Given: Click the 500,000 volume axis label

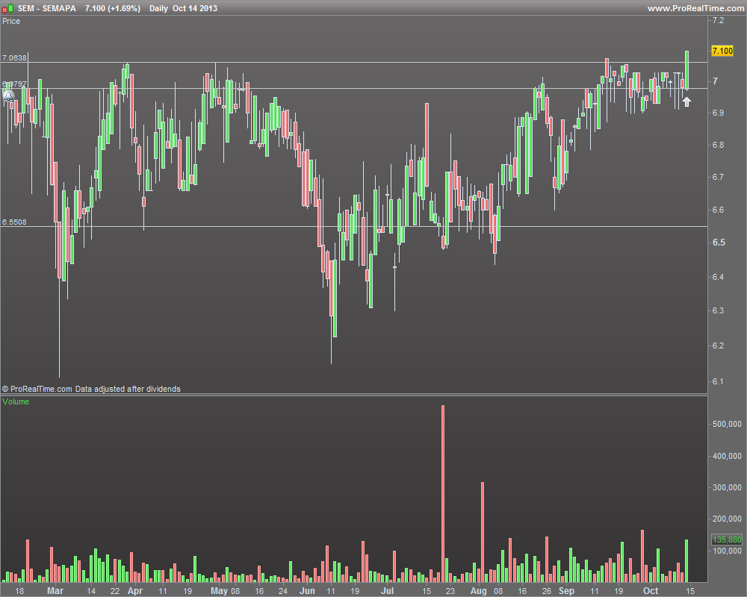Looking at the screenshot, I should 727,424.
